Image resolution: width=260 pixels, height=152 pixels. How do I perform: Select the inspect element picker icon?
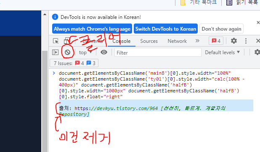click(56, 41)
